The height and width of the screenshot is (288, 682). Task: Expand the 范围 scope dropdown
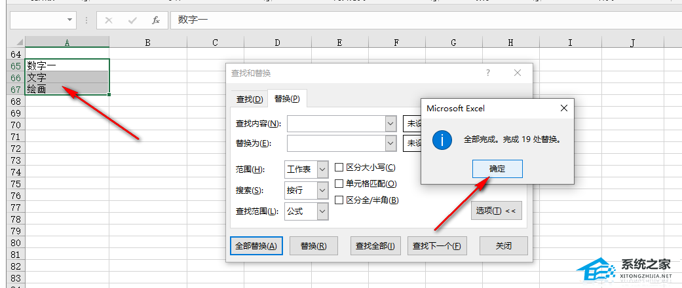point(322,170)
